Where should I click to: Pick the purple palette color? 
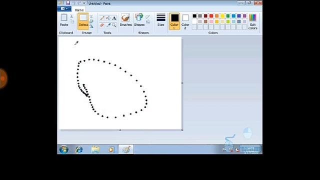point(244,16)
